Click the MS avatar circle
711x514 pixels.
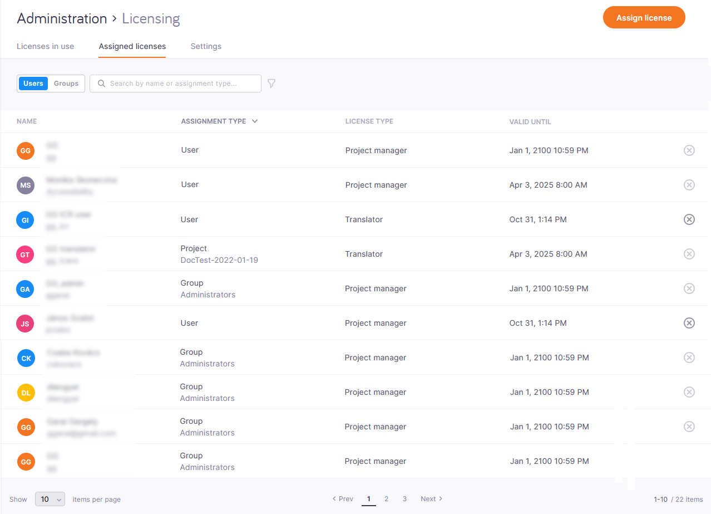pyautogui.click(x=26, y=185)
